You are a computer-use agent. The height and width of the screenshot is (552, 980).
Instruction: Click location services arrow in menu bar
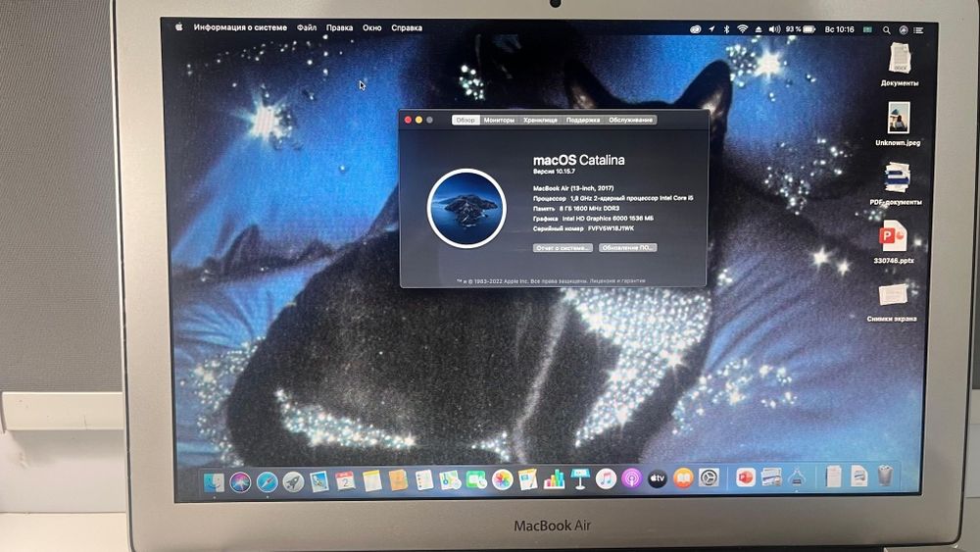[x=711, y=29]
